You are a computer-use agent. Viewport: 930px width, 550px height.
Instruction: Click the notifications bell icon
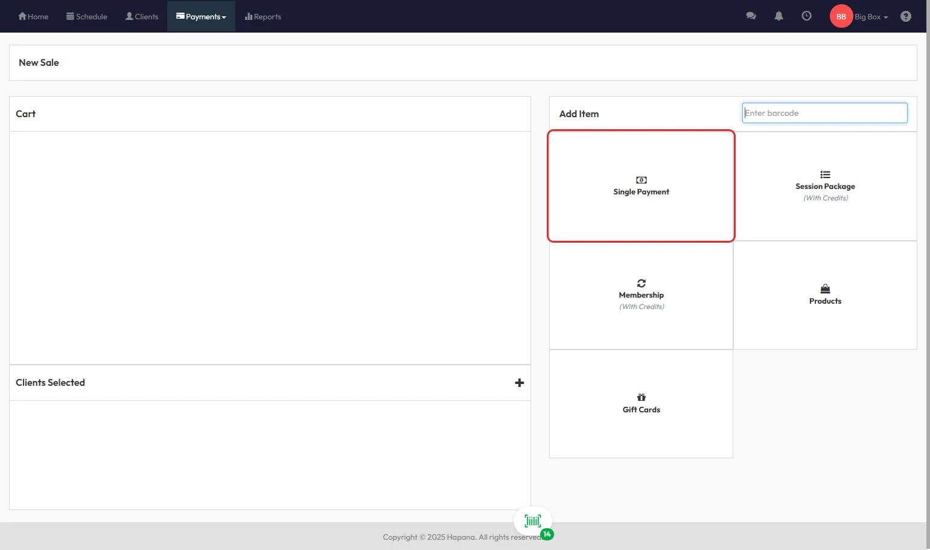(779, 16)
